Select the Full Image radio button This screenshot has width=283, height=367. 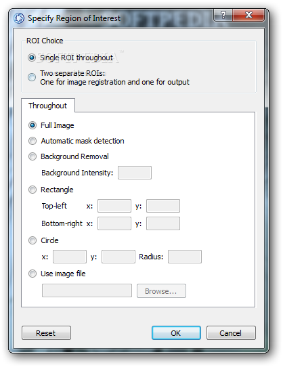(32, 125)
